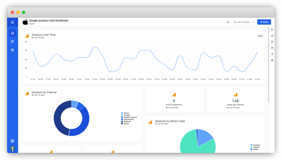The image size is (282, 160).
Task: Open the widgets grid icon in sidebar
Action: 12,42
